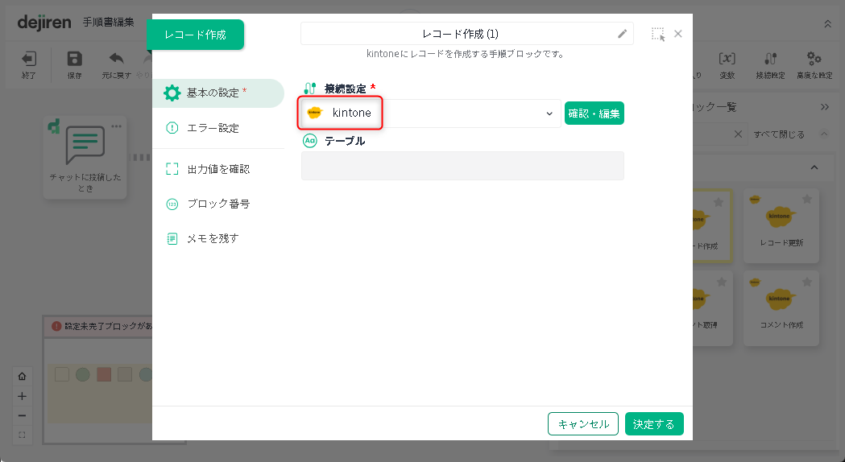Image resolution: width=845 pixels, height=462 pixels.
Task: Open メモを残す in the sidebar
Action: point(213,238)
